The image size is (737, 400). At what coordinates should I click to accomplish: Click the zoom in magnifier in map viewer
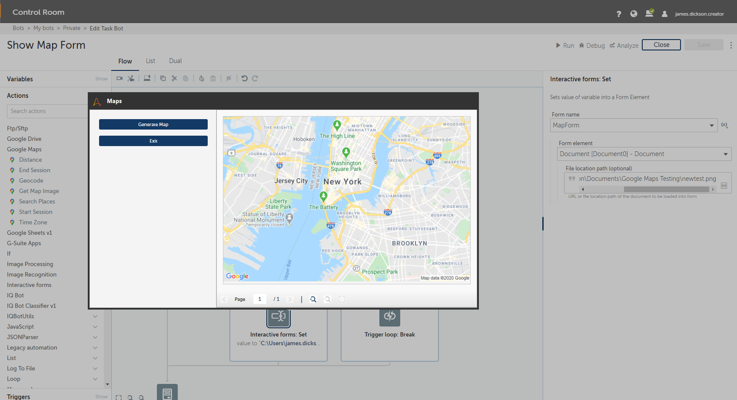(x=313, y=299)
